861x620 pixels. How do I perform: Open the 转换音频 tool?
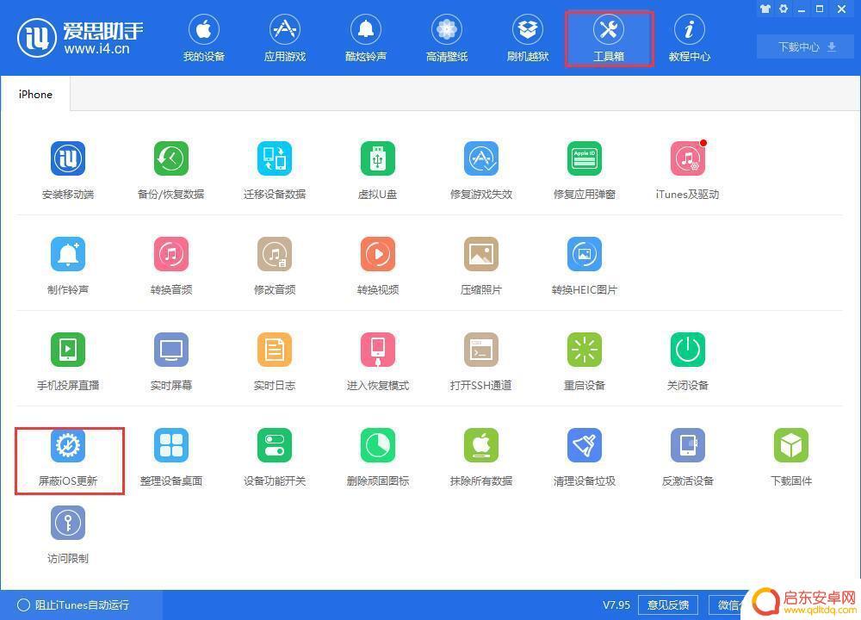pyautogui.click(x=171, y=254)
